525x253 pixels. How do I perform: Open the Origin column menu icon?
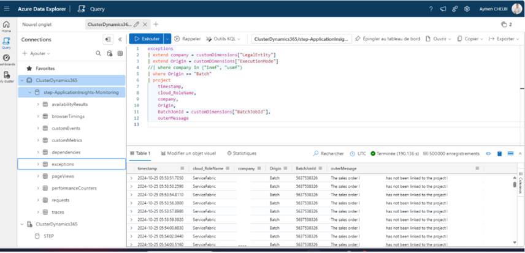point(286,168)
